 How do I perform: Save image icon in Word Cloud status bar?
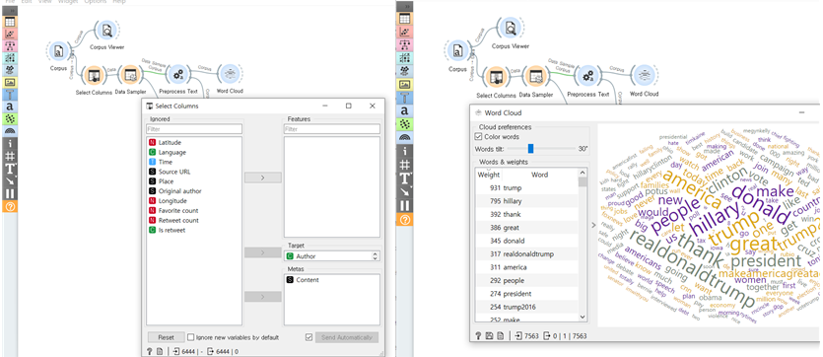489,335
